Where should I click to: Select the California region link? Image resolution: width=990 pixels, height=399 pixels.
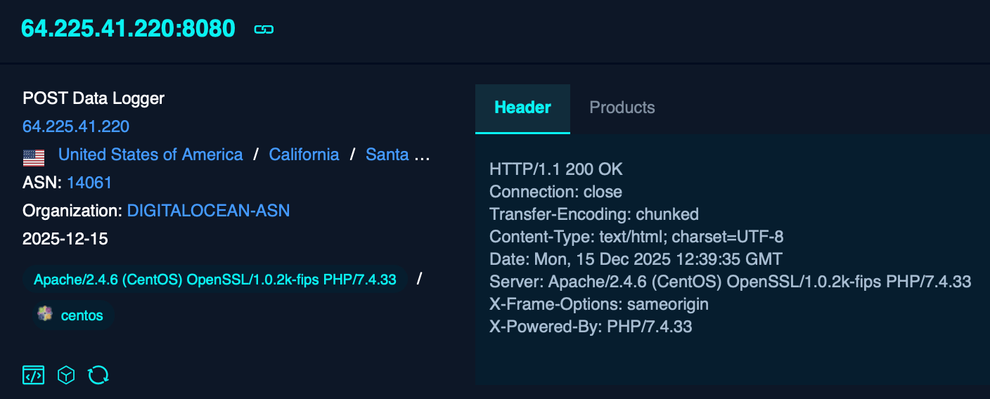[x=304, y=155]
